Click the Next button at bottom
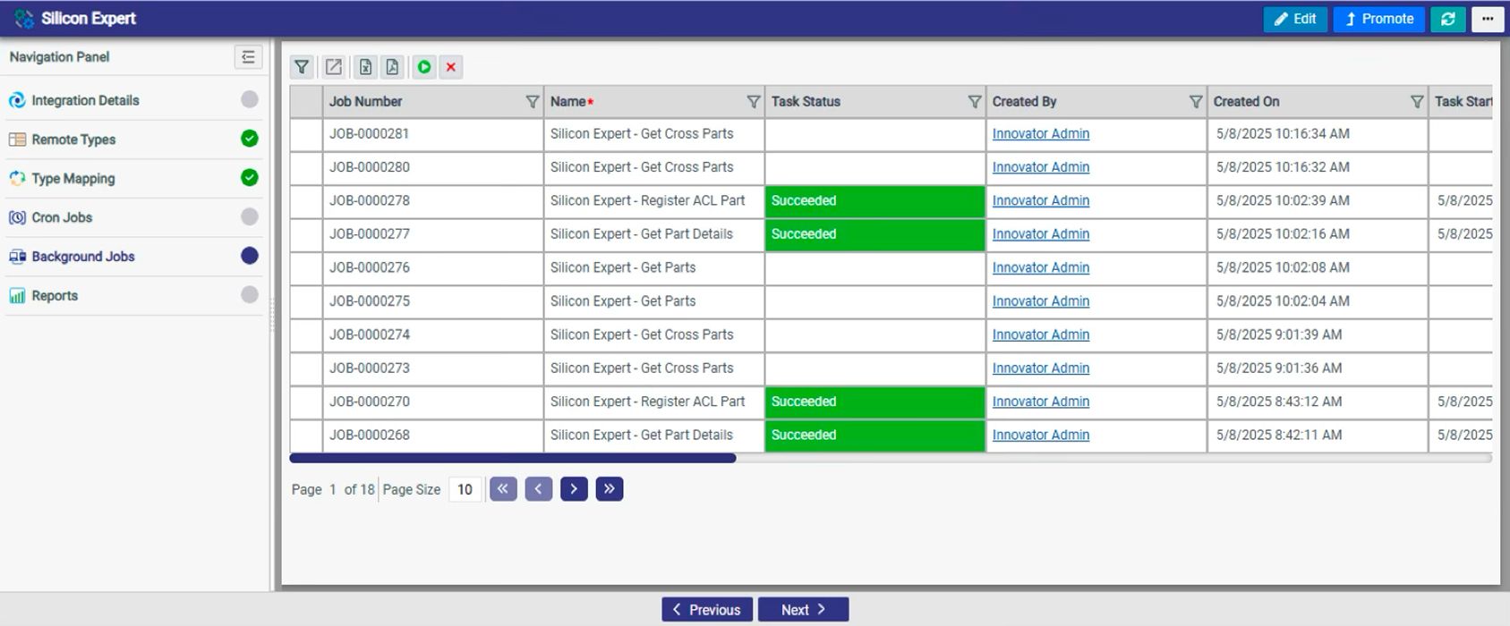This screenshot has width=1510, height=626. (x=803, y=610)
